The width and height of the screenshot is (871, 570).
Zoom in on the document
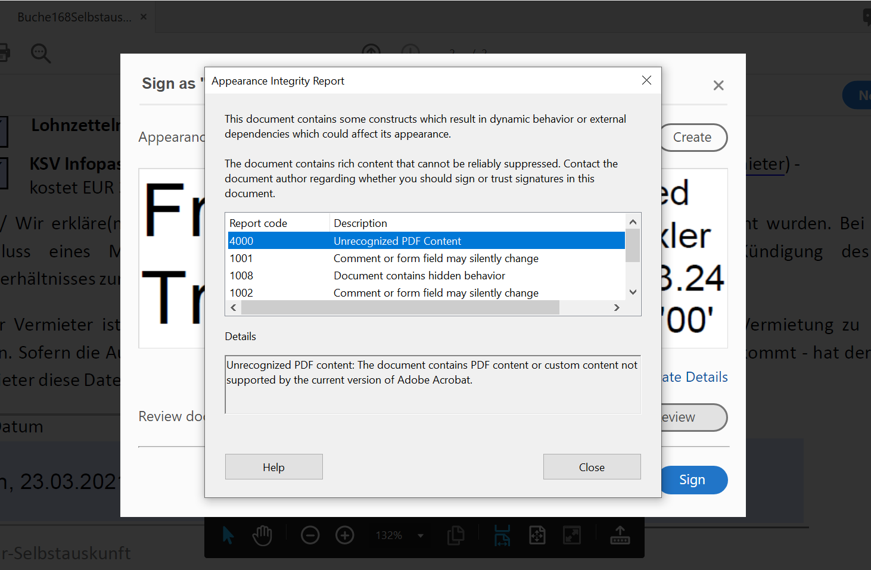[344, 535]
